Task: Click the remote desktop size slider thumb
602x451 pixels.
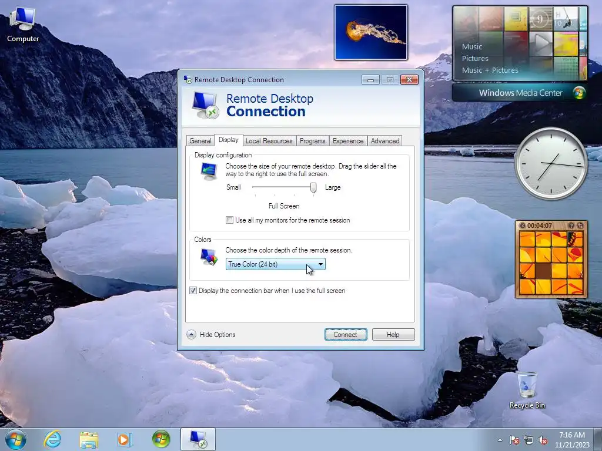Action: (x=313, y=188)
